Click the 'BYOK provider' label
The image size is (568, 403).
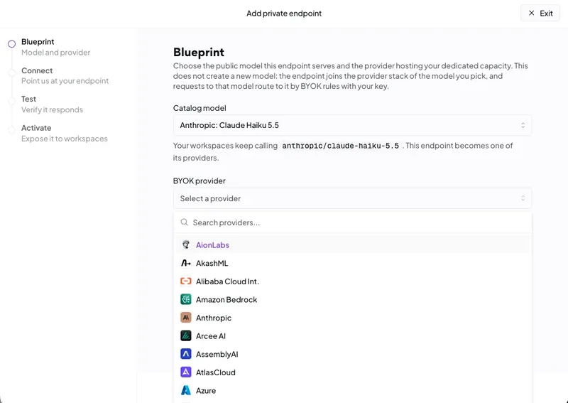pos(200,181)
